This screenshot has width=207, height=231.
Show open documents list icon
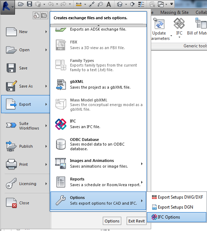pyautogui.click(x=44, y=15)
